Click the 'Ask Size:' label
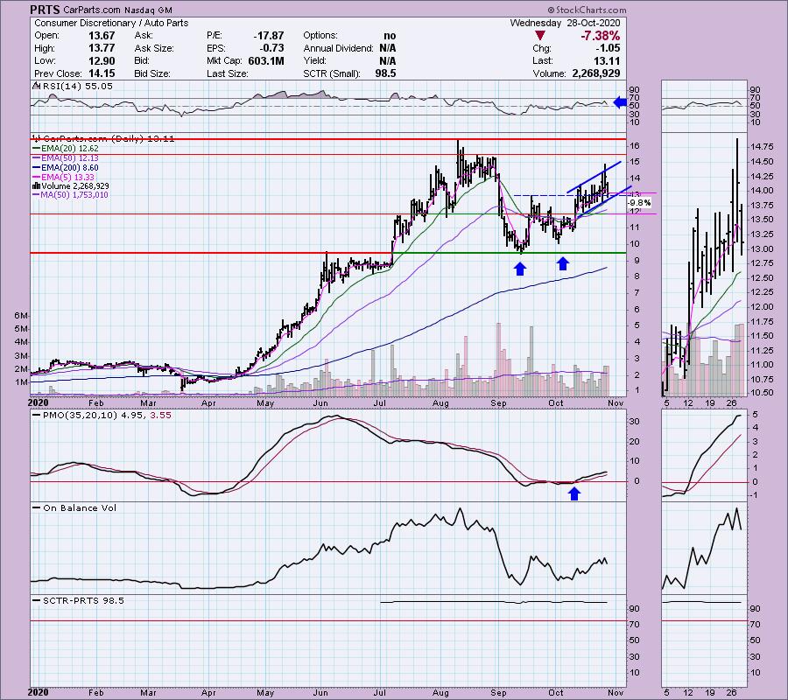788x700 pixels. point(154,48)
